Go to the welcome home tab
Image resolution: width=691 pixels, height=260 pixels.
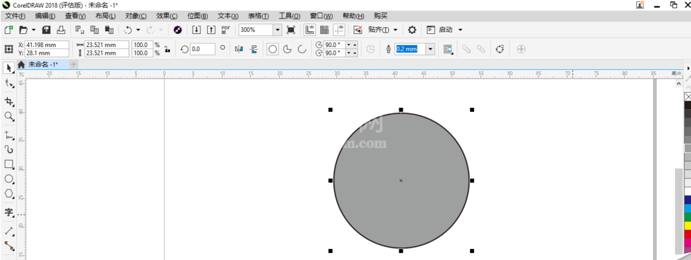pyautogui.click(x=21, y=65)
